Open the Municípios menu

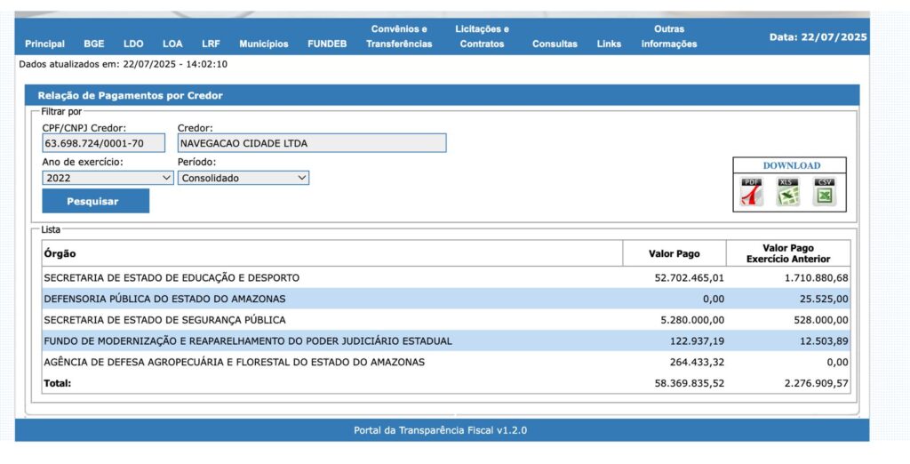263,44
